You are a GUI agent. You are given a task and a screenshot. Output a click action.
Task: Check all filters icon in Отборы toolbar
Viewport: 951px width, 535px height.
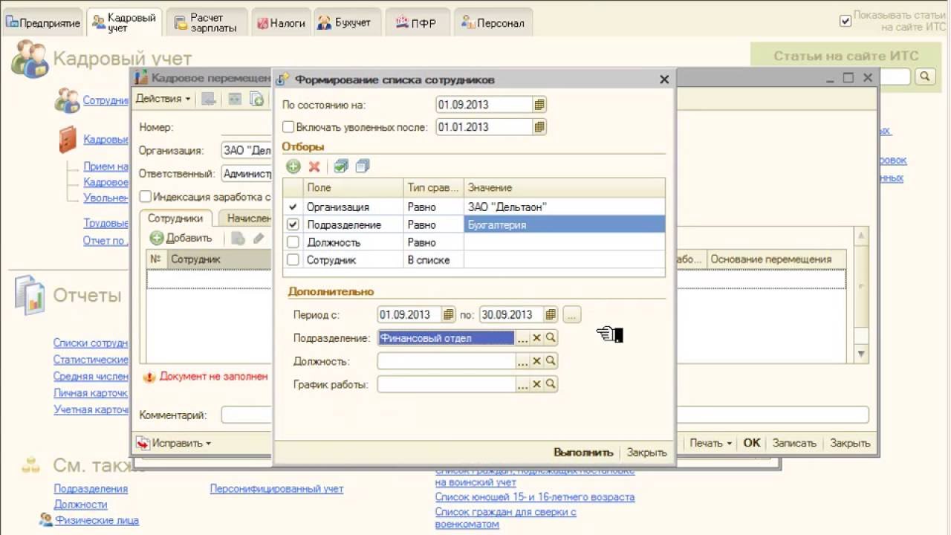(341, 166)
